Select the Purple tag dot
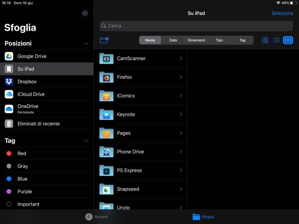The image size is (299, 224). click(9, 191)
